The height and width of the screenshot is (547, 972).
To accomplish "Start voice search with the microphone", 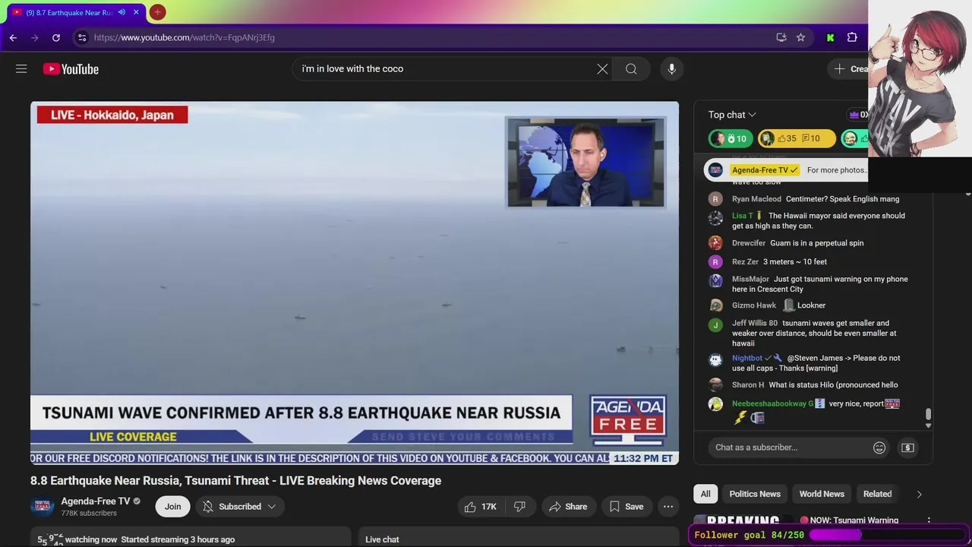I will pyautogui.click(x=671, y=69).
